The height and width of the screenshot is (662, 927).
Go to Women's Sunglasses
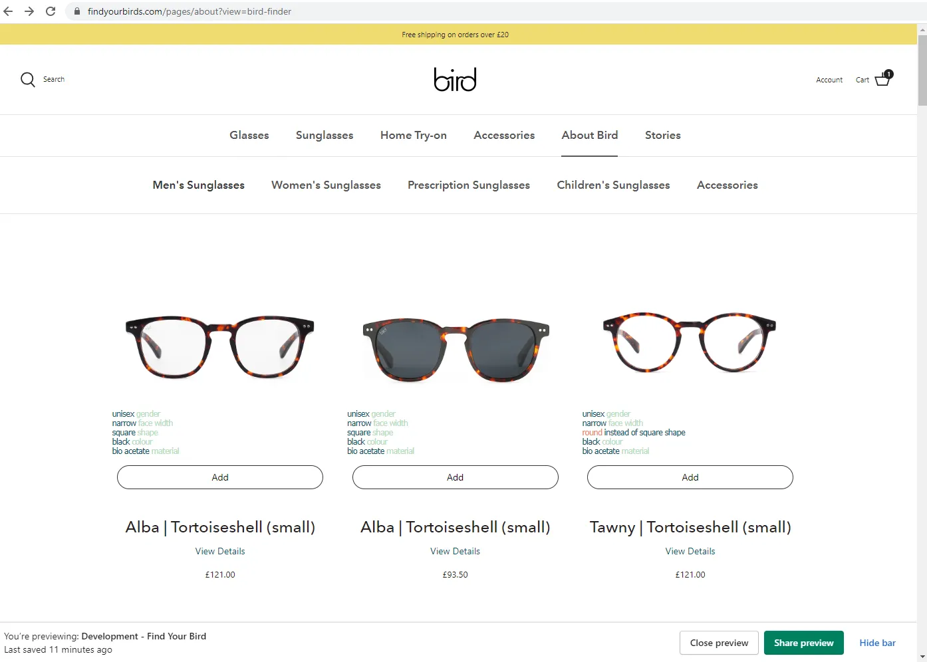tap(326, 185)
